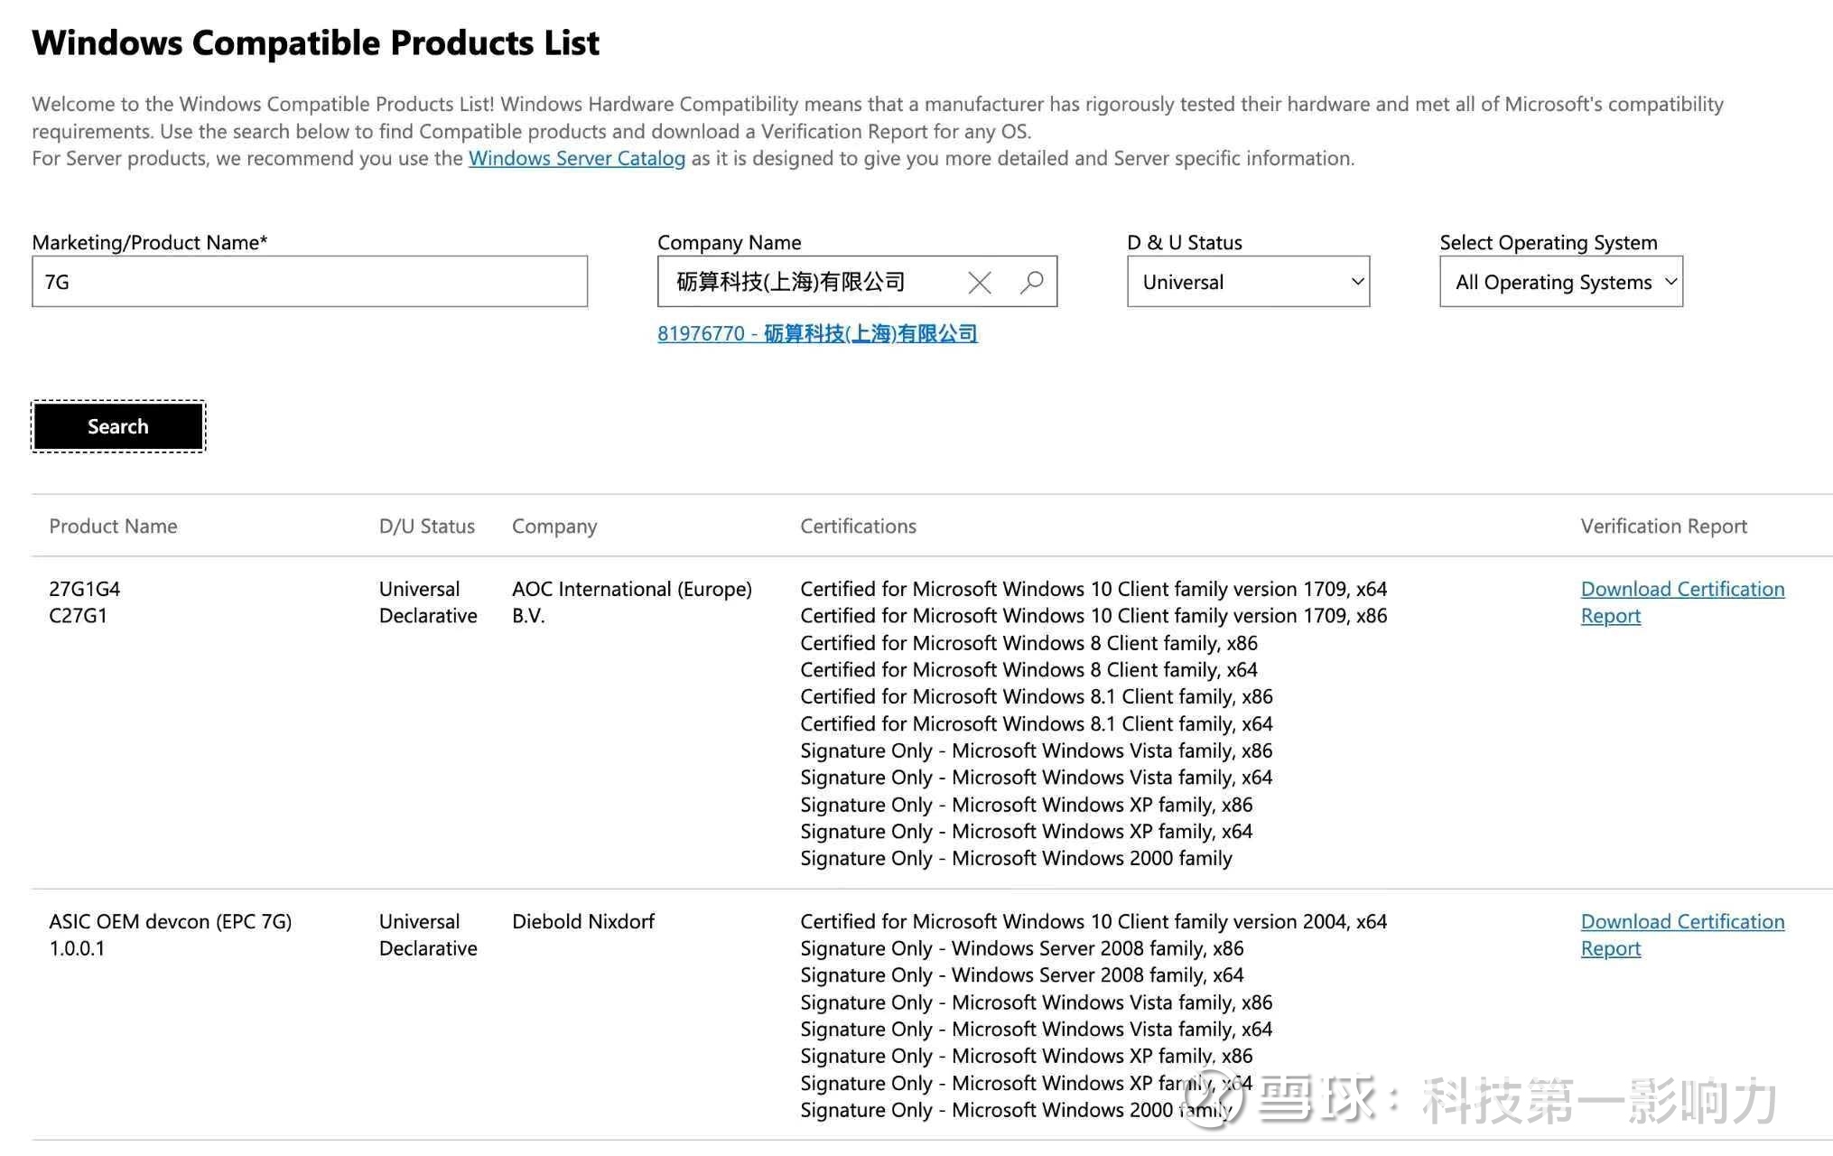
Task: Click the Verification Report column header
Action: point(1662,526)
